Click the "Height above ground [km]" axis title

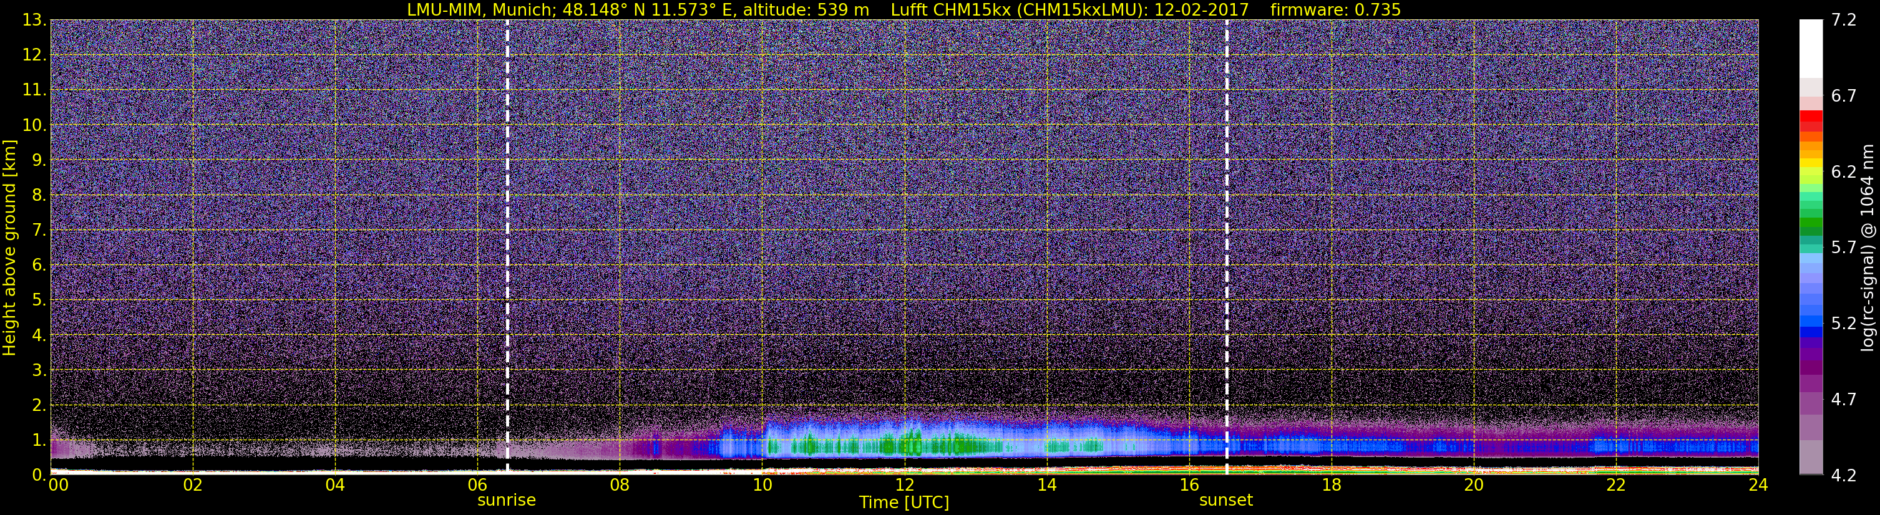9,248
